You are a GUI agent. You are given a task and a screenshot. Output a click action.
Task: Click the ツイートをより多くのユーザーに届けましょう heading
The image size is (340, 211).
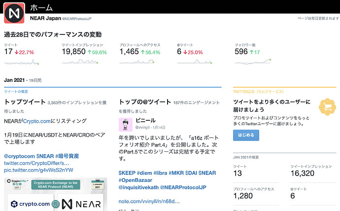click(272, 105)
